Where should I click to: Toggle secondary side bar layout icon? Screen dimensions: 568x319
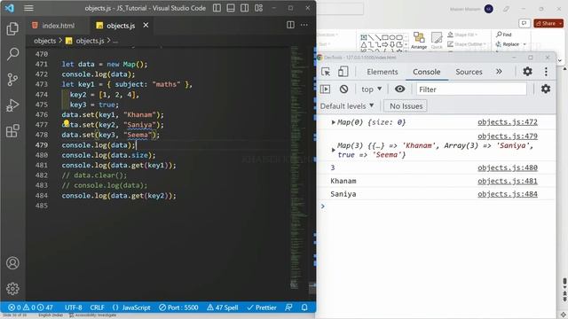click(x=245, y=8)
